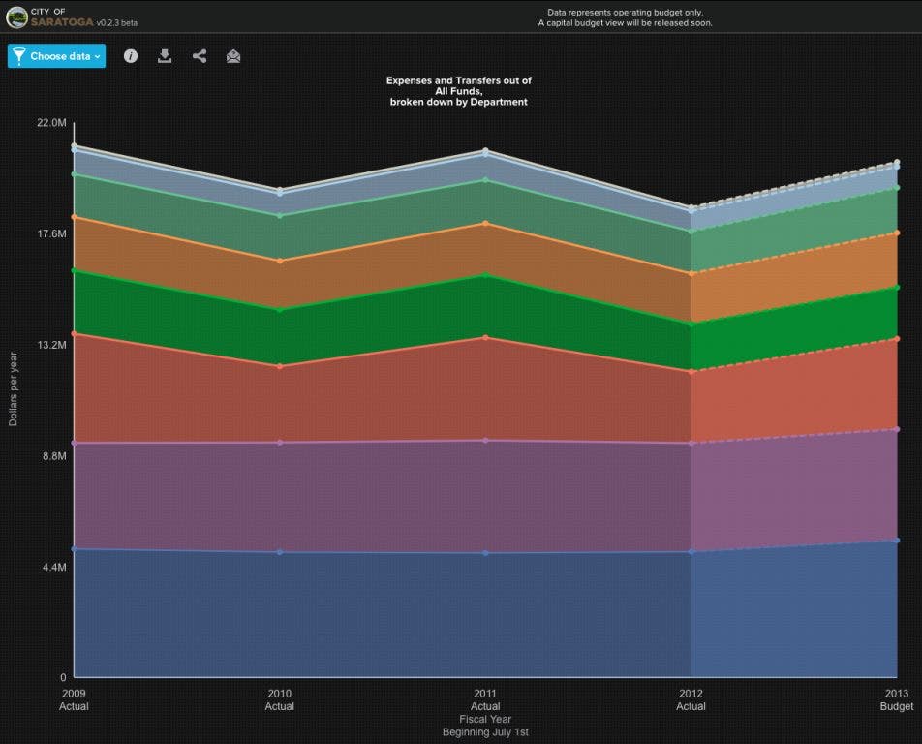Click the download data icon
Screen dimensions: 922x744
165,56
